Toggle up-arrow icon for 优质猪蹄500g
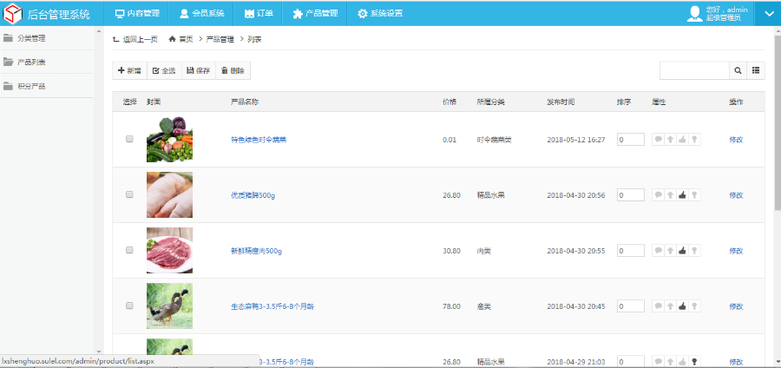The height and width of the screenshot is (368, 781). coord(671,195)
